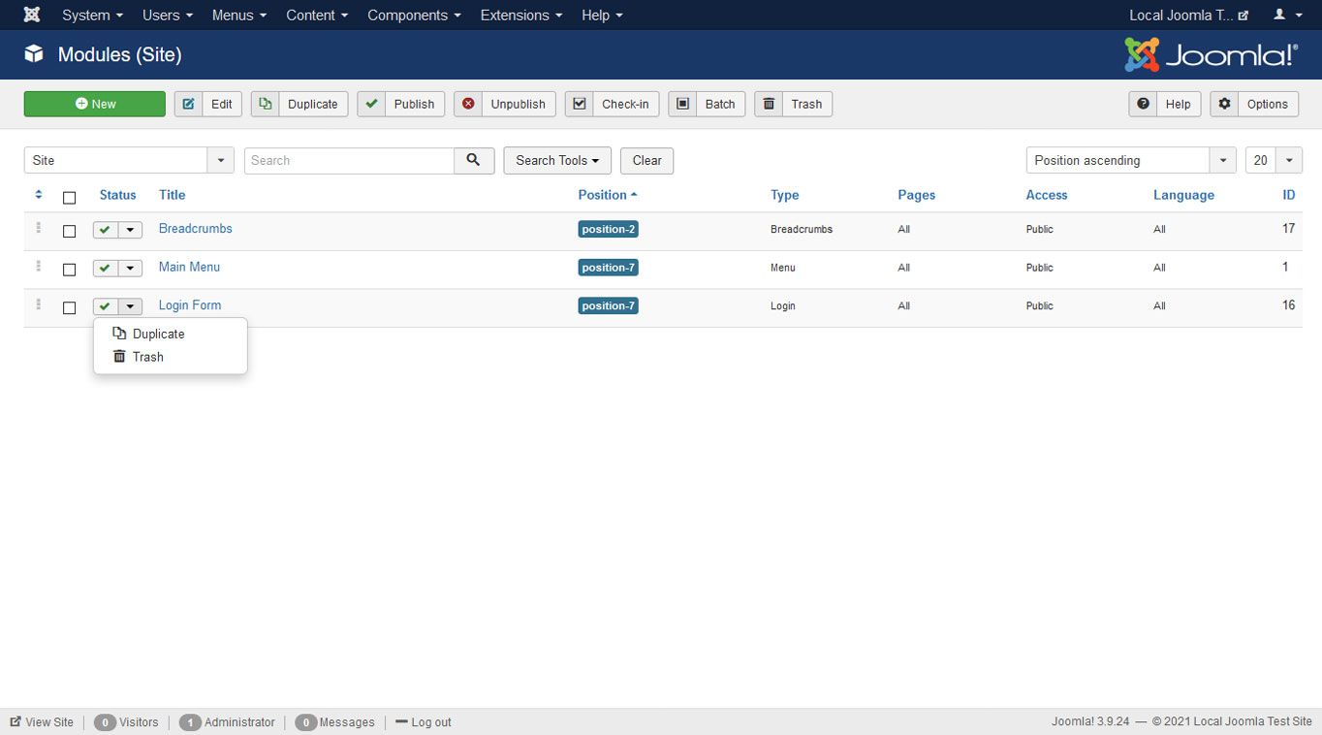This screenshot has height=735, width=1322.
Task: Toggle published status of Login Form
Action: click(105, 306)
